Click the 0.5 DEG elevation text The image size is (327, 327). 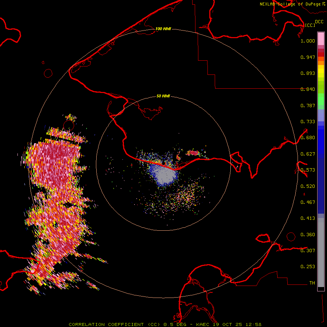click(x=175, y=324)
